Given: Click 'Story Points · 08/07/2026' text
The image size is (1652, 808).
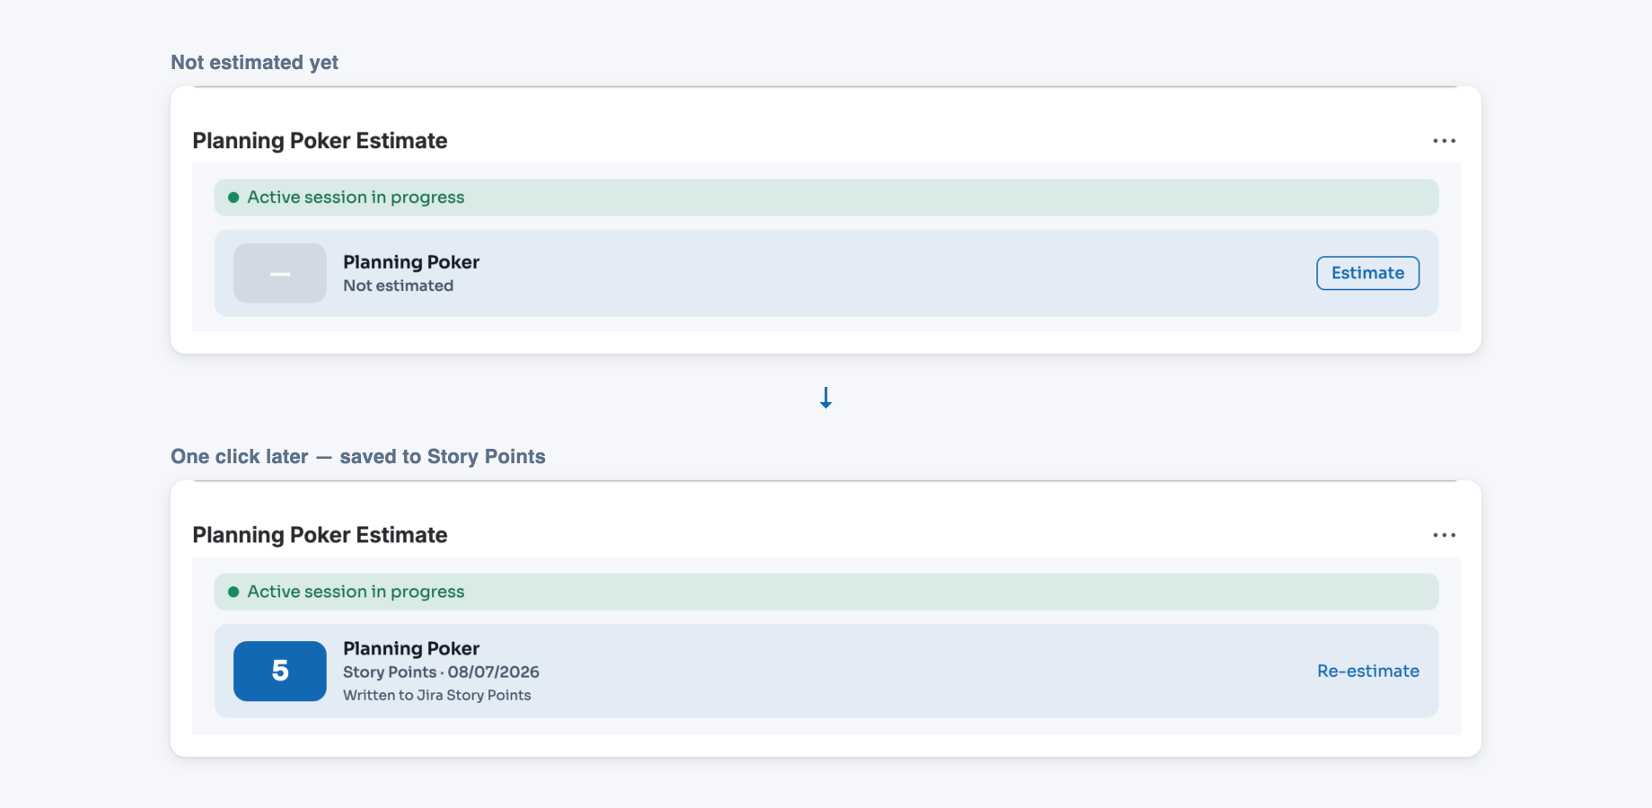Looking at the screenshot, I should pos(441,672).
